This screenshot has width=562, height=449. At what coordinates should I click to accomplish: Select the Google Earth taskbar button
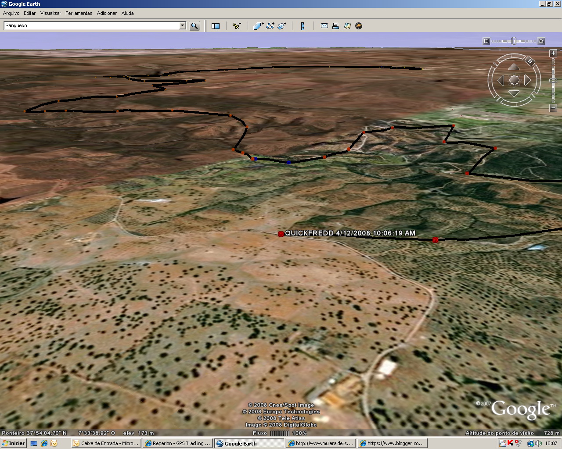tap(249, 443)
